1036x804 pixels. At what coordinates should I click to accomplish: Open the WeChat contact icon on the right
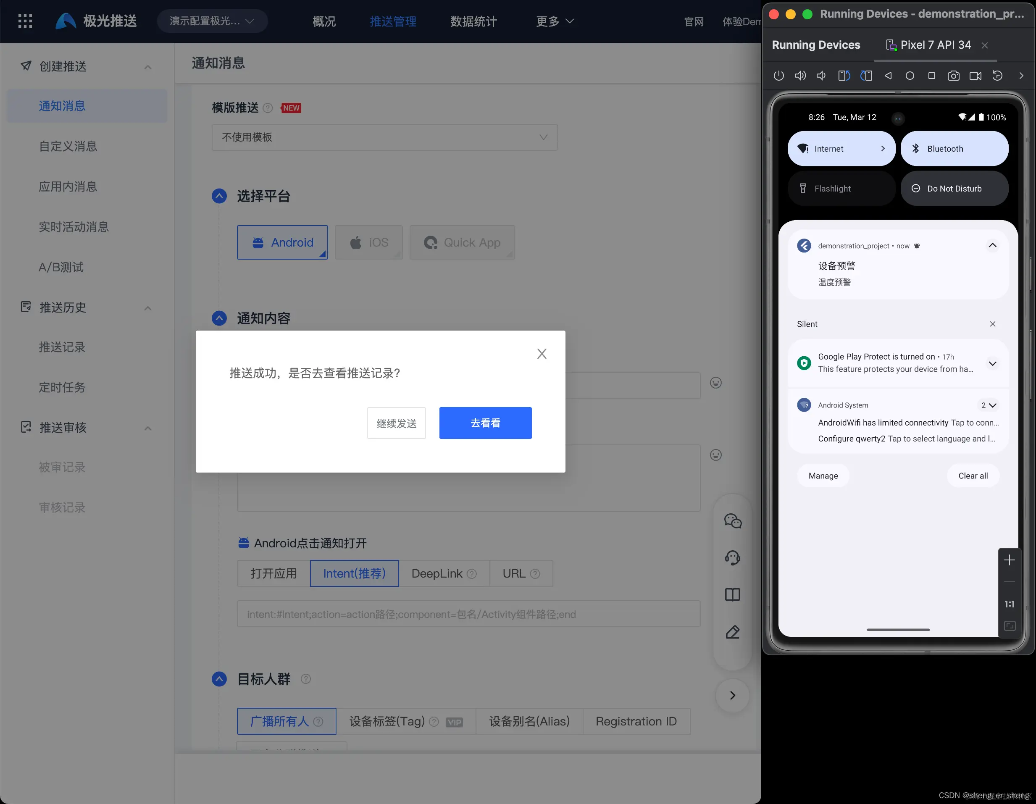[x=732, y=520]
